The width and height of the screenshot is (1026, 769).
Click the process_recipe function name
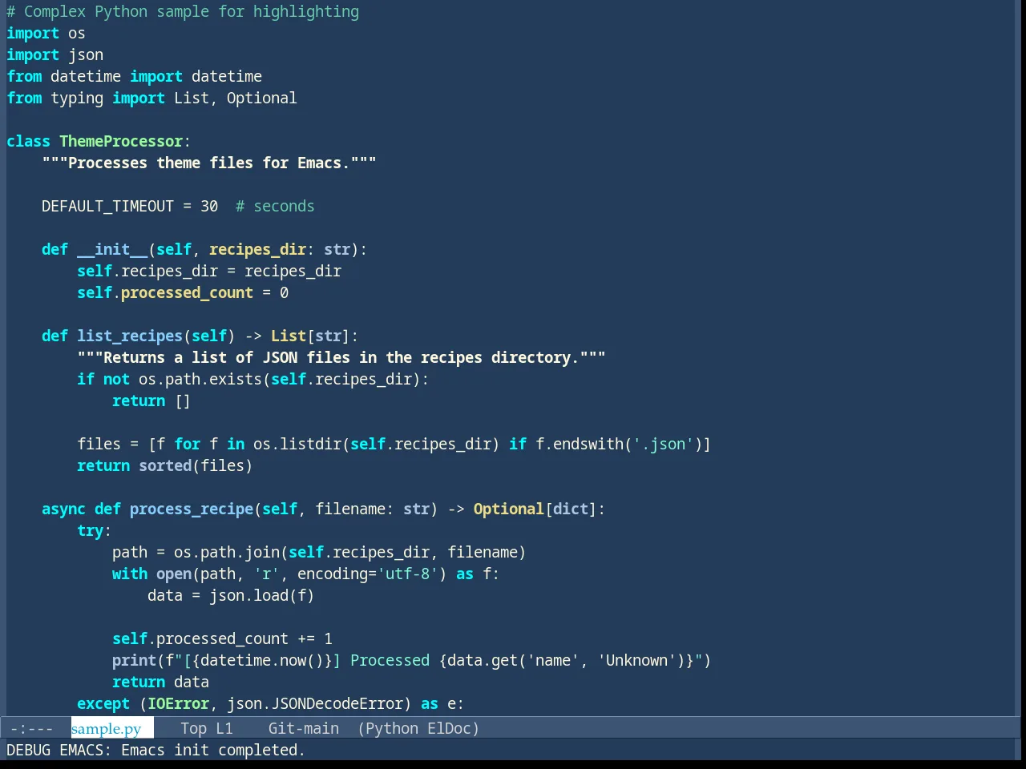192,509
